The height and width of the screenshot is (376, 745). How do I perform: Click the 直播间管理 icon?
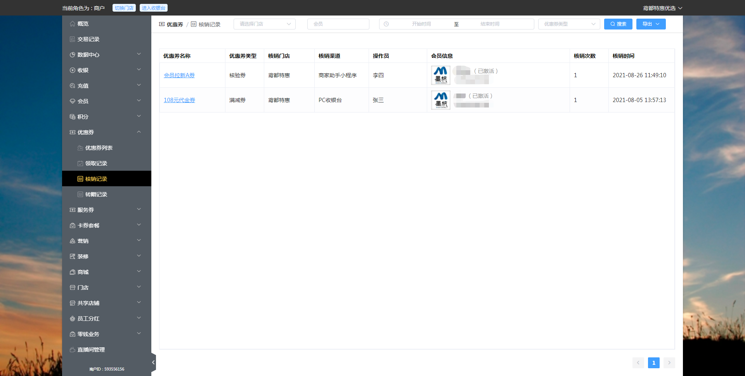[x=73, y=350]
